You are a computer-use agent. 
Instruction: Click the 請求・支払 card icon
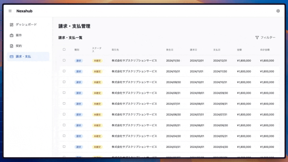tap(11, 57)
